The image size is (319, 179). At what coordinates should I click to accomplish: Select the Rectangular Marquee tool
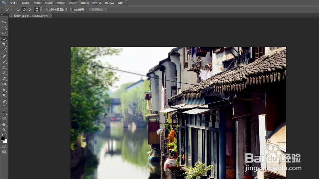(x=4, y=27)
